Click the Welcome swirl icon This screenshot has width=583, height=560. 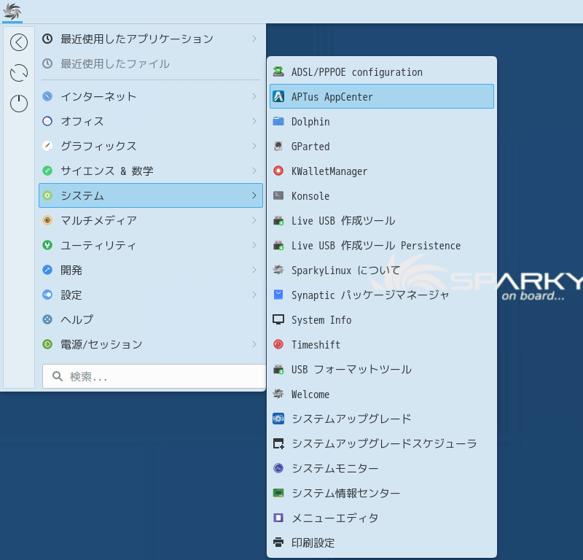tap(278, 394)
